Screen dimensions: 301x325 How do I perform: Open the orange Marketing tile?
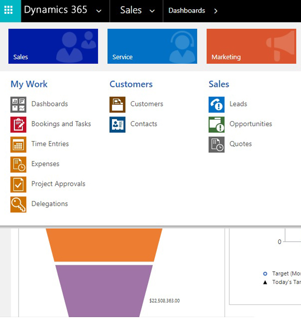pos(251,46)
